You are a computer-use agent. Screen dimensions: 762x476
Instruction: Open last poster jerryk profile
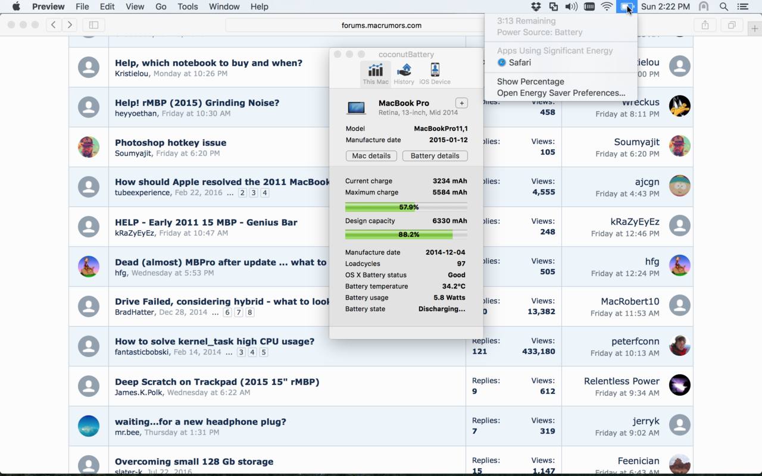coord(646,421)
